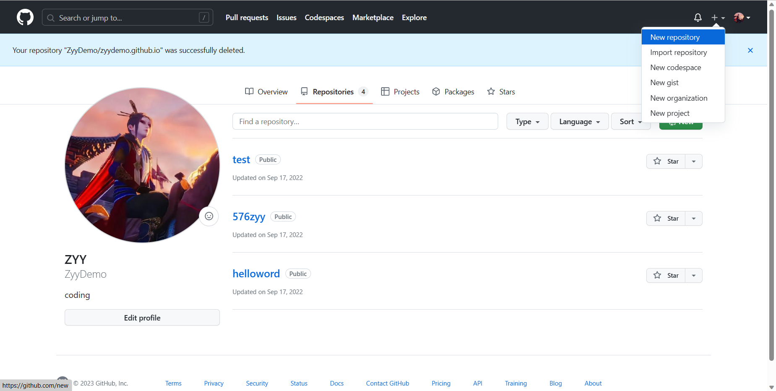Click the page vertical scrollbar
The width and height of the screenshot is (776, 391).
tap(771, 185)
